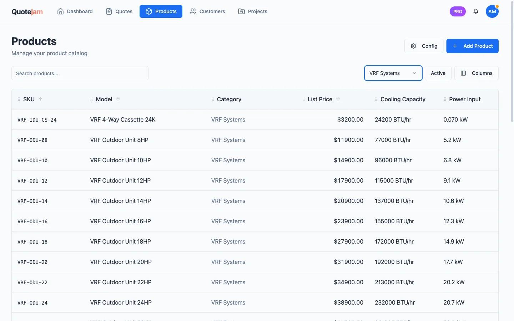Expand the Columns selector
The width and height of the screenshot is (514, 321).
(x=477, y=73)
